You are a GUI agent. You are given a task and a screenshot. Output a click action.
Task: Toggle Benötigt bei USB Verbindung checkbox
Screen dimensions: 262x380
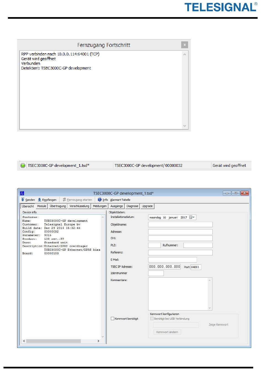click(x=152, y=319)
